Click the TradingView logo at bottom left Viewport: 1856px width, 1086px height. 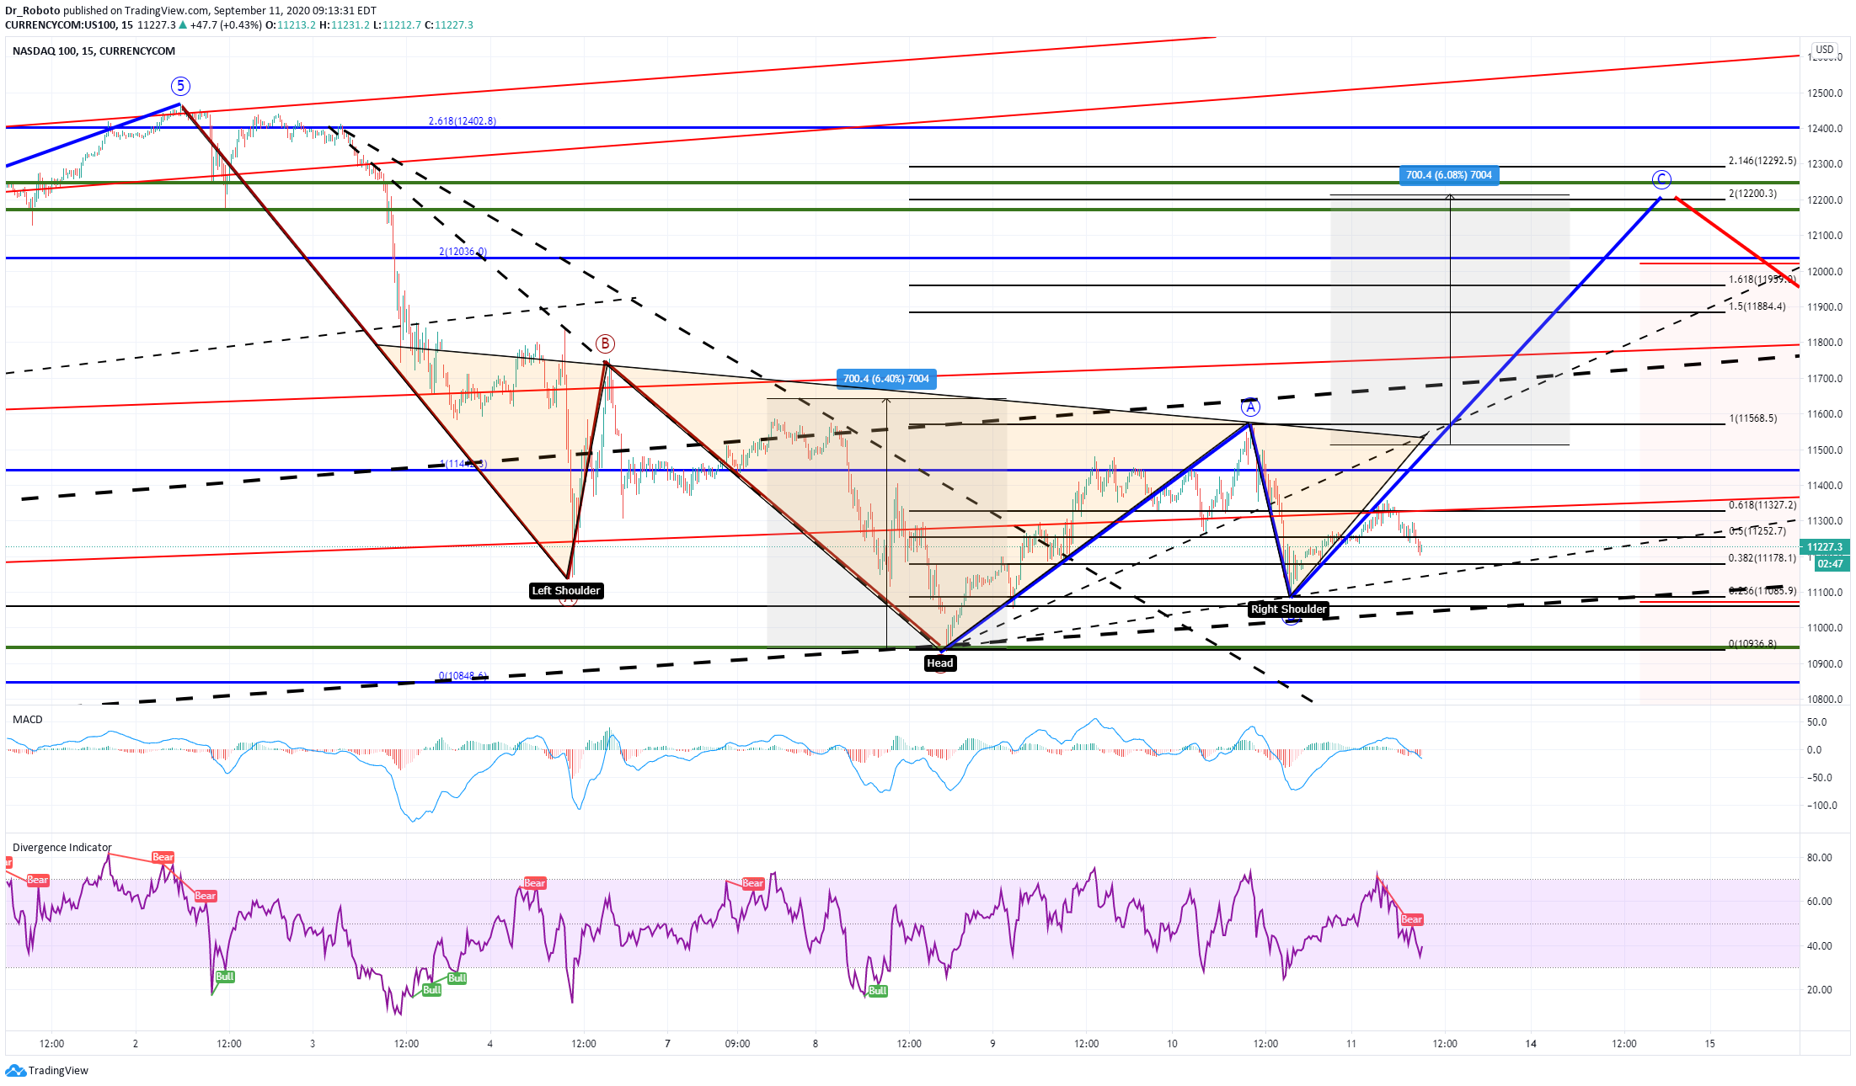46,1070
